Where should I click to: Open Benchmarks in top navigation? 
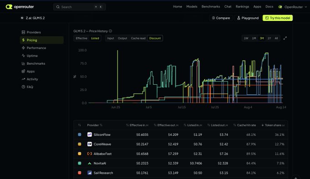[x=211, y=6]
